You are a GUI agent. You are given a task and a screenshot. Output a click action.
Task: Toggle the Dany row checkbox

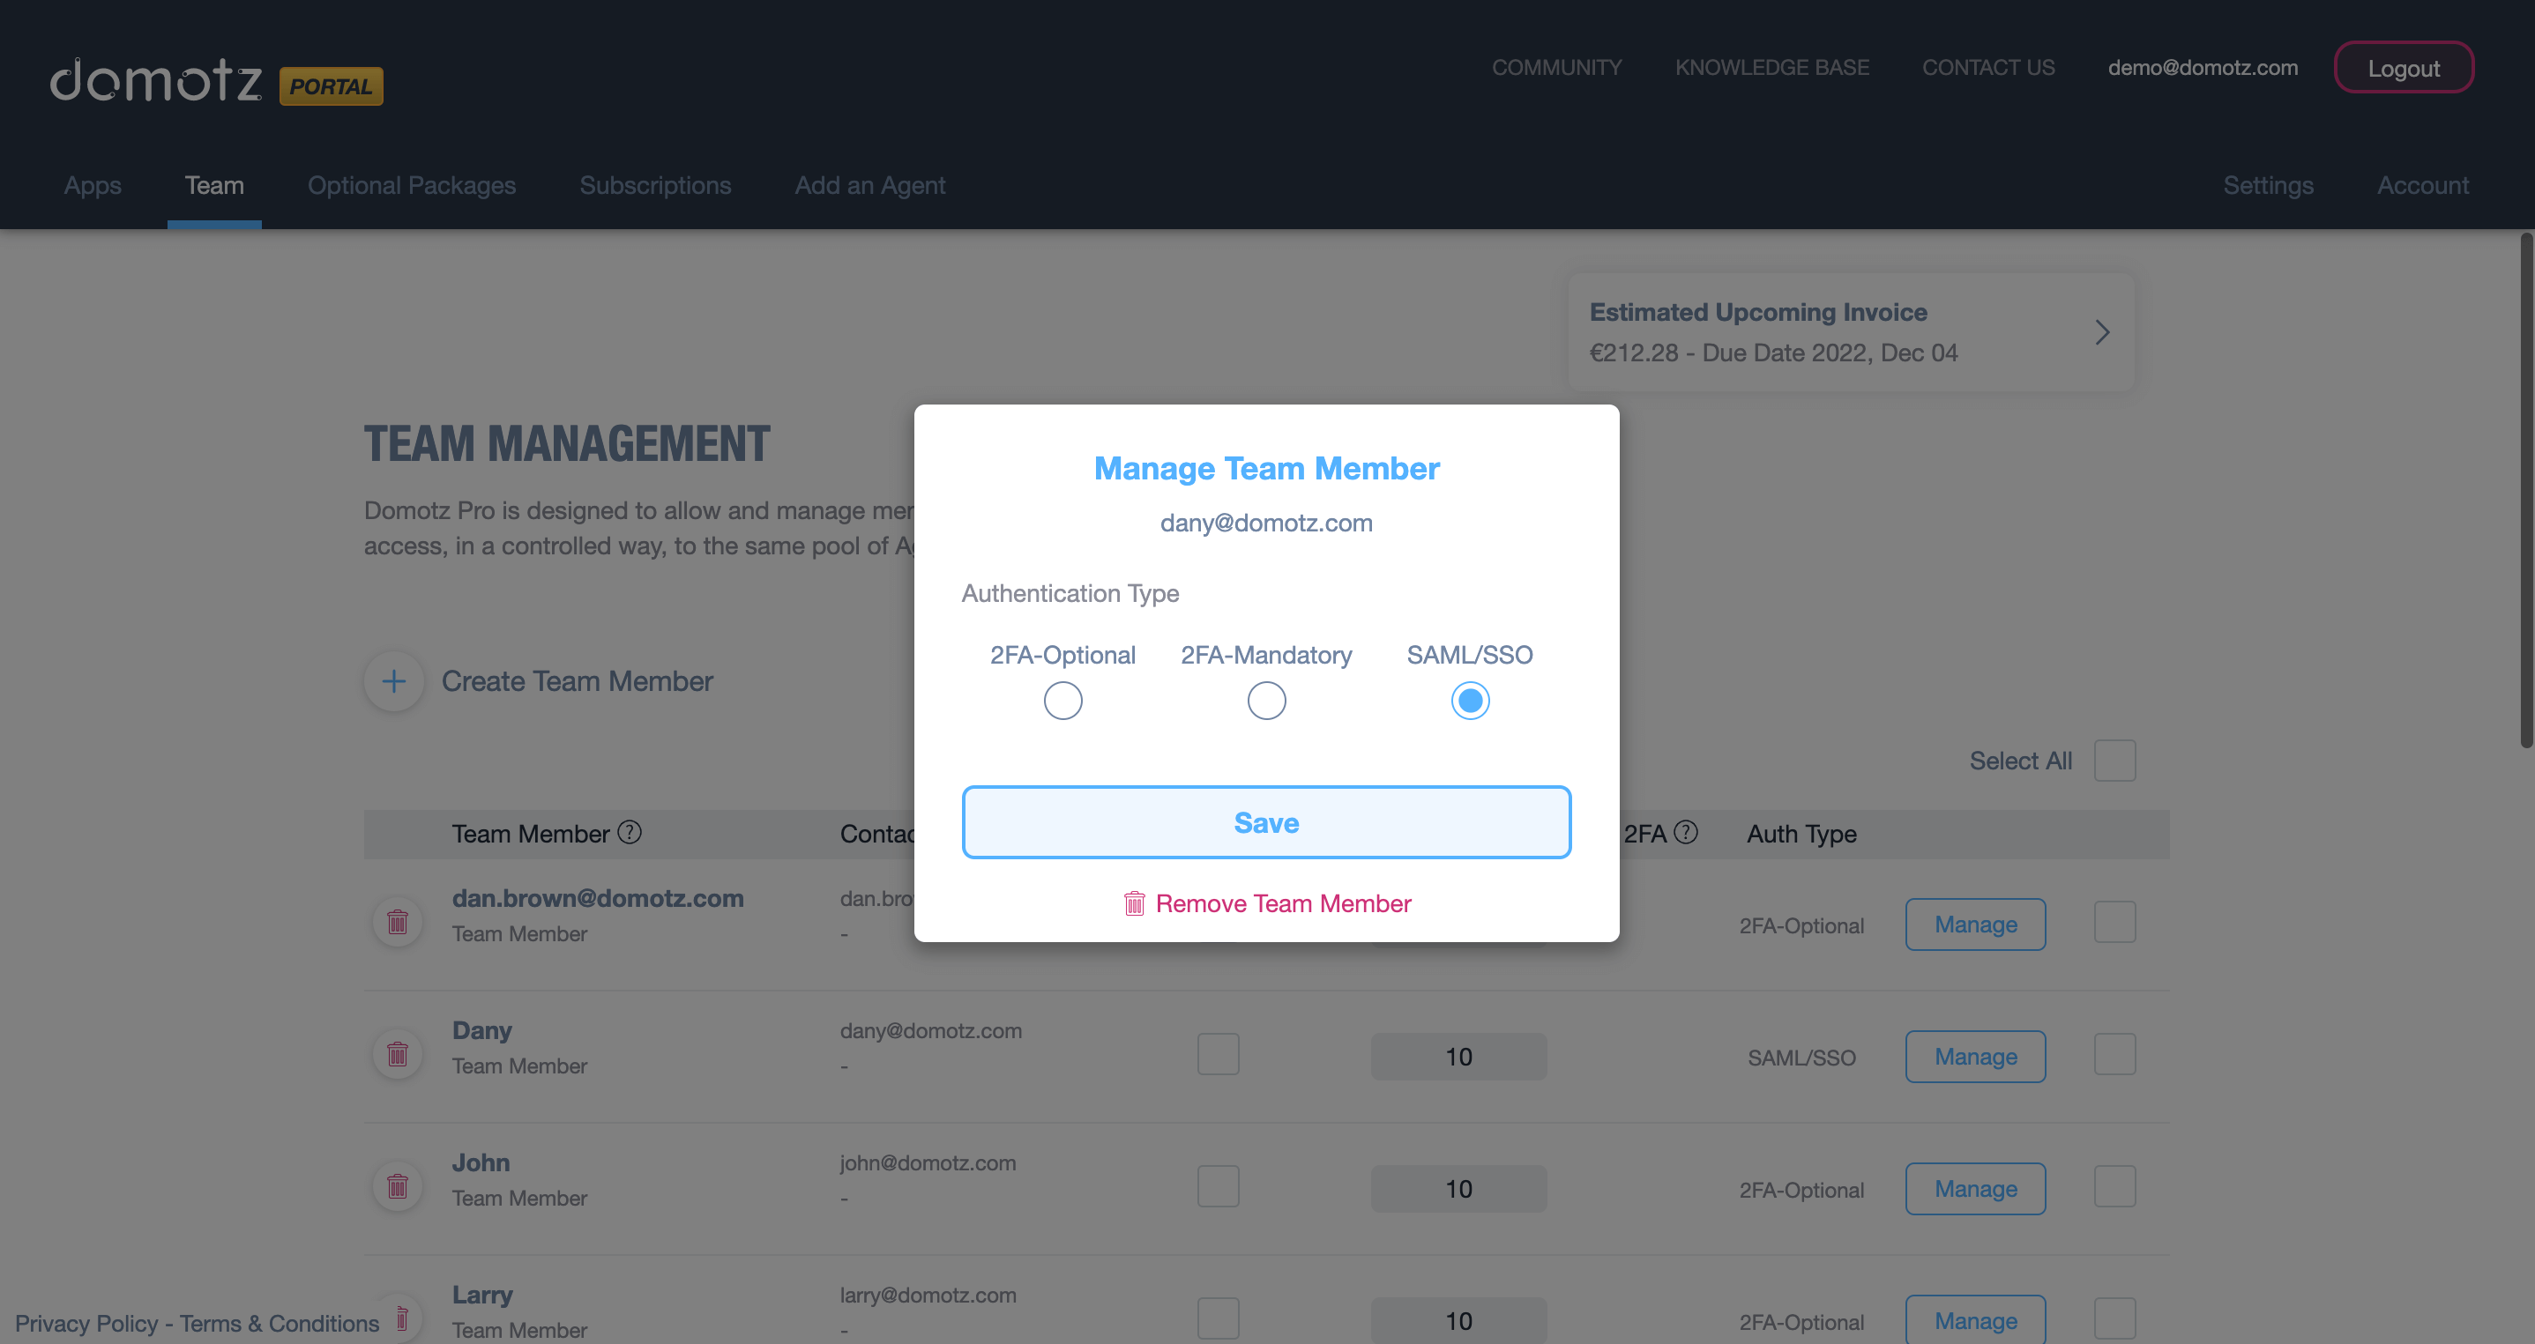[x=2116, y=1056]
